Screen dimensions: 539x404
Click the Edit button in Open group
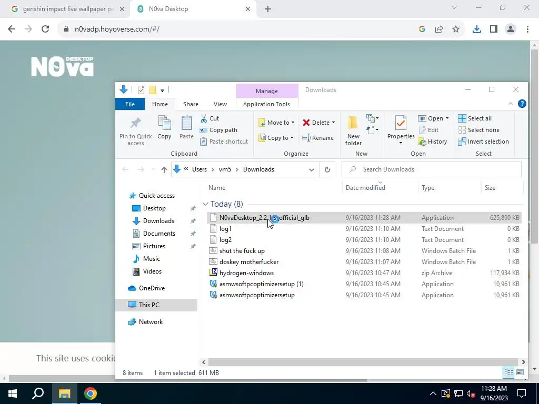click(428, 130)
